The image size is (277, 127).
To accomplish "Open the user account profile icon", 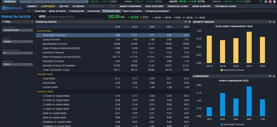I will [x=274, y=2].
